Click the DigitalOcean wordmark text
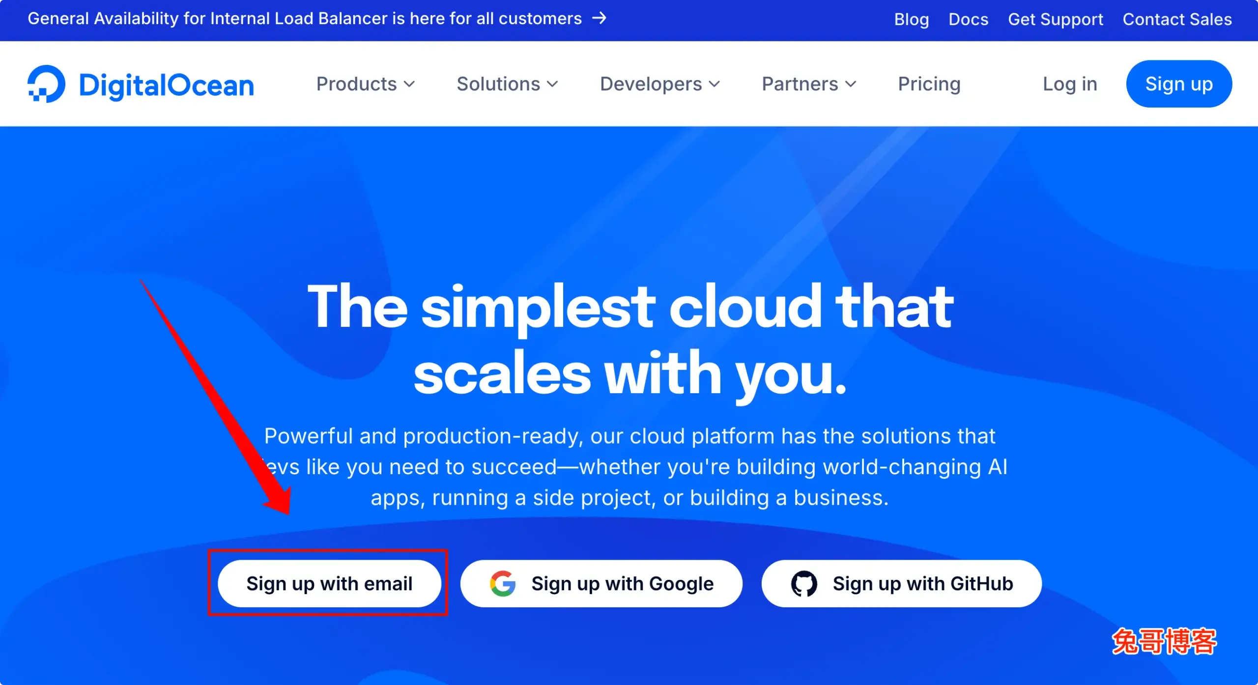Image resolution: width=1258 pixels, height=685 pixels. (167, 86)
